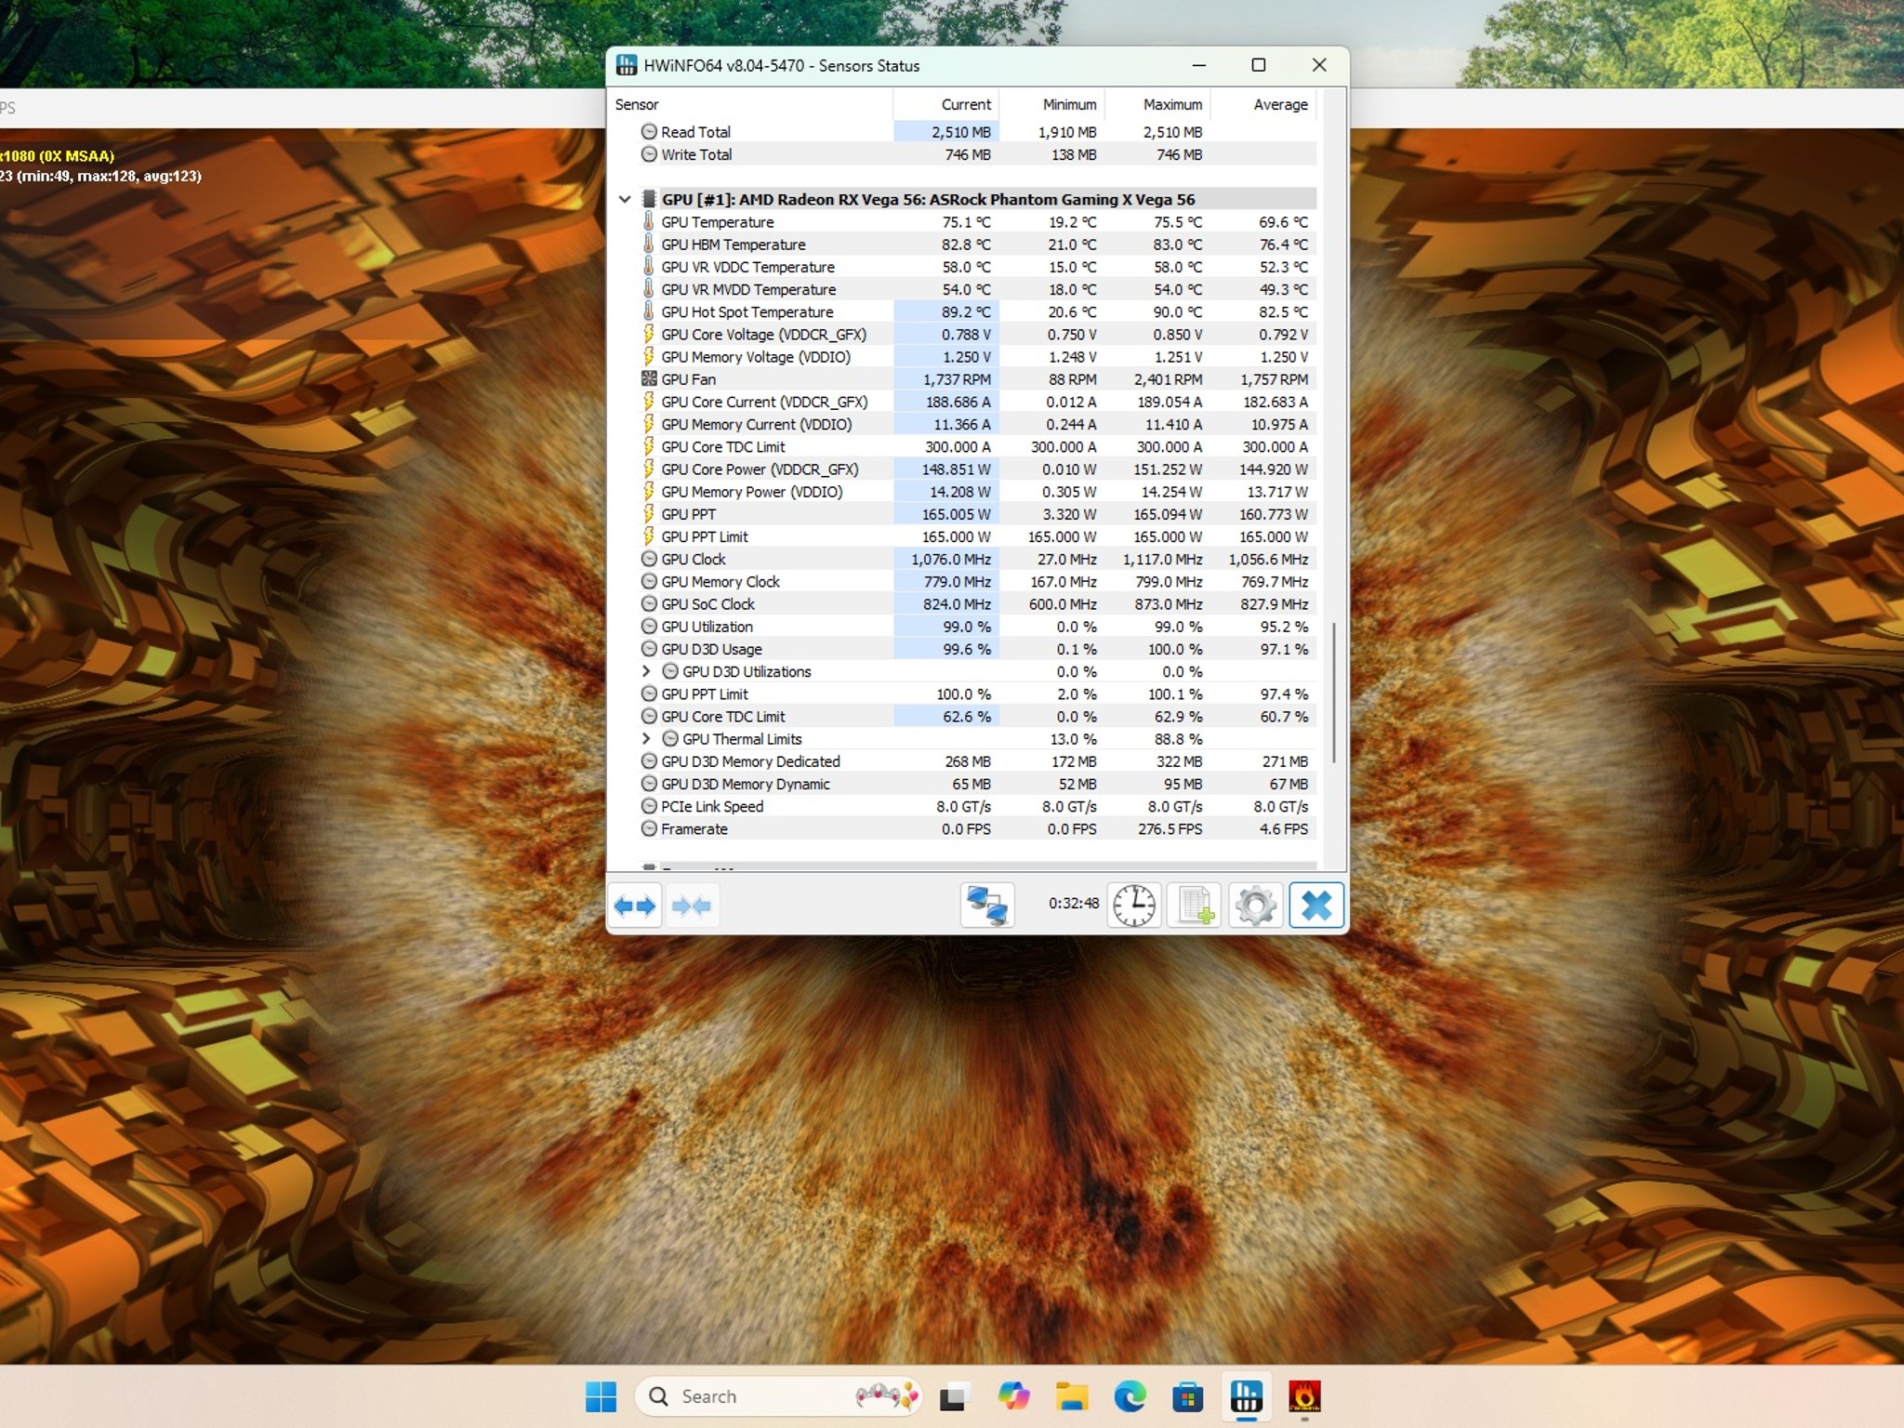The width and height of the screenshot is (1904, 1428).
Task: Expand the GPU D3D Utilizations row
Action: [x=646, y=671]
